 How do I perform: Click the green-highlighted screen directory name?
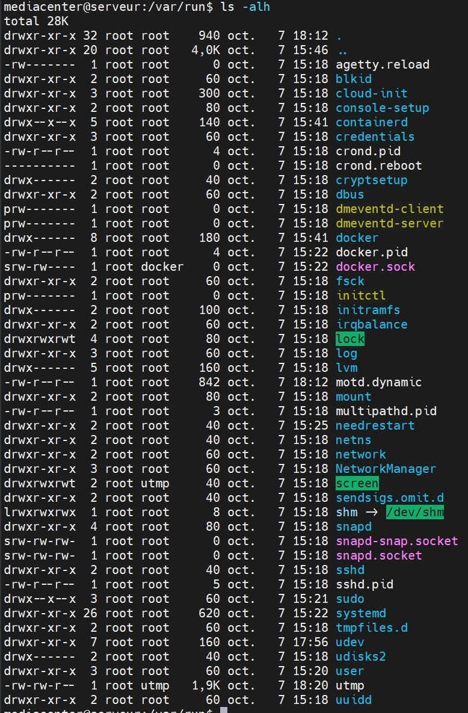(357, 483)
